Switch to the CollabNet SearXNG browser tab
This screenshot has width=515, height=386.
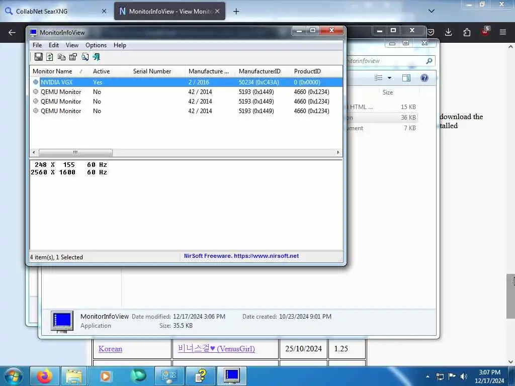56,11
